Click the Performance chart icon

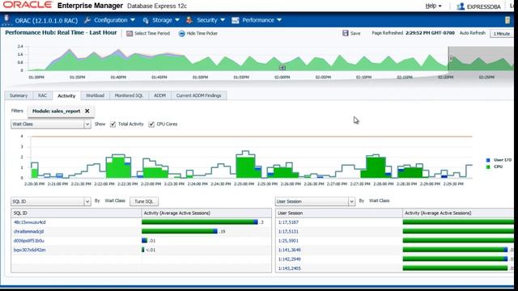pos(236,20)
